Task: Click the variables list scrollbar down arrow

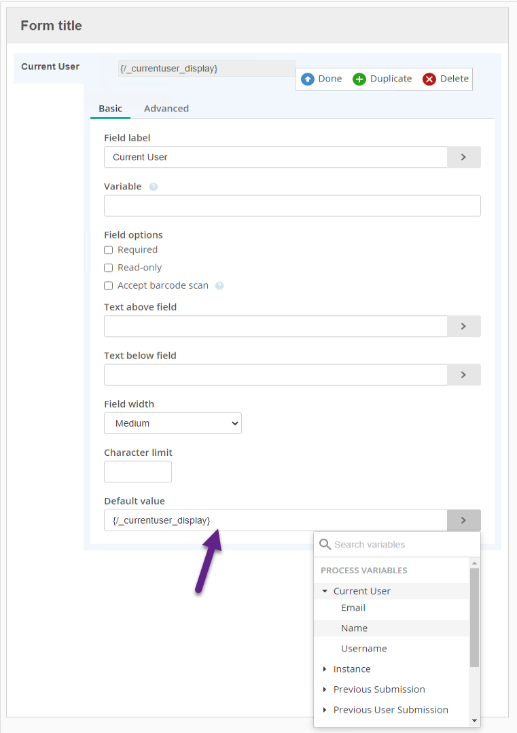Action: (x=474, y=720)
